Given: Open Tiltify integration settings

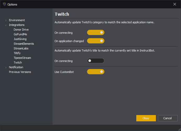Looking at the screenshot, I should (x=17, y=53).
